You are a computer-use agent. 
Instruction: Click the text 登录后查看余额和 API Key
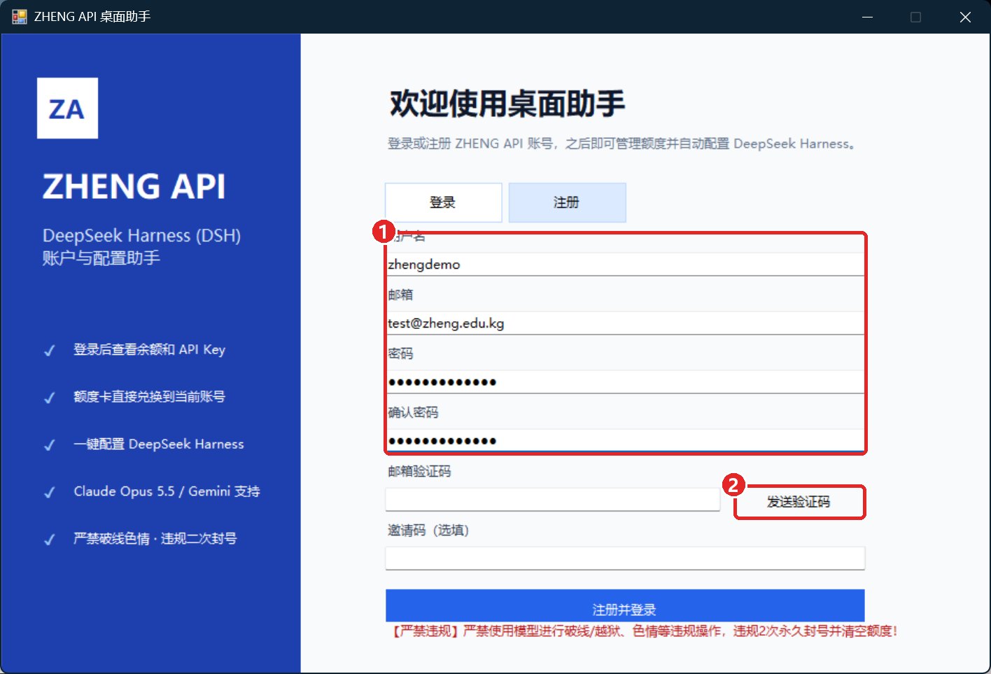click(x=150, y=349)
